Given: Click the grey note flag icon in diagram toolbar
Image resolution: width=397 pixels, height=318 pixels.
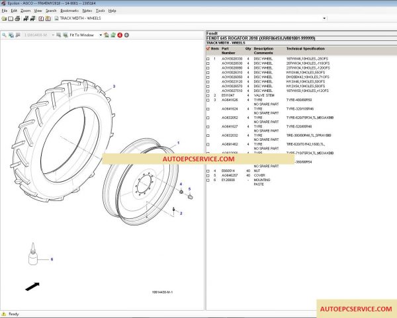Looking at the screenshot, I should tap(18, 35).
